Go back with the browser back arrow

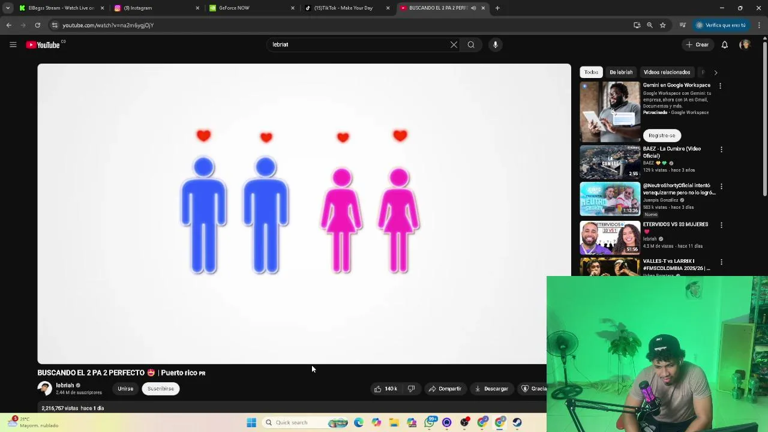coord(9,25)
